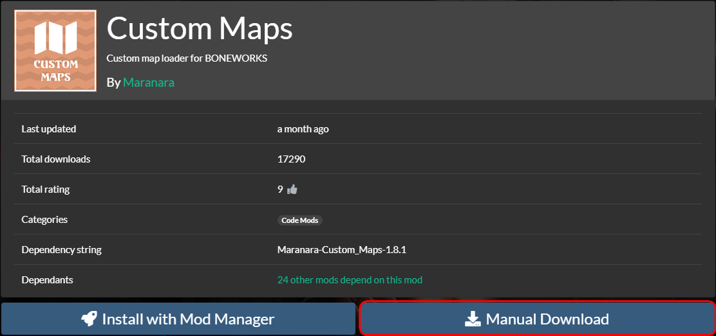
Task: Click the 'Categories' row label
Action: 44,220
